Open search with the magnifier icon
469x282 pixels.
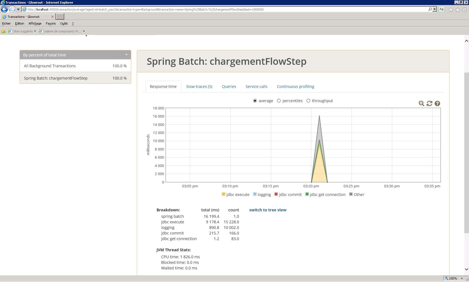click(430, 9)
